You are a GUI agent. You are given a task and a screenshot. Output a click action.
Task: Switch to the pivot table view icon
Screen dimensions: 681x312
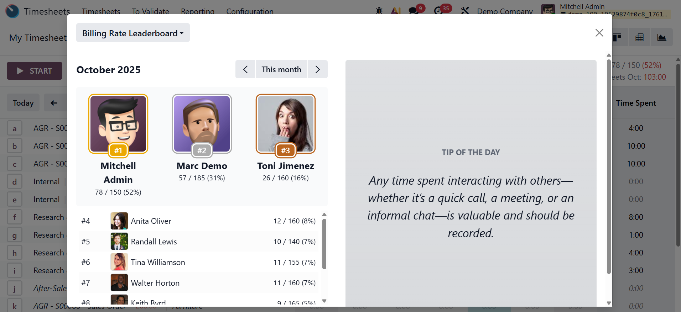[x=639, y=37]
